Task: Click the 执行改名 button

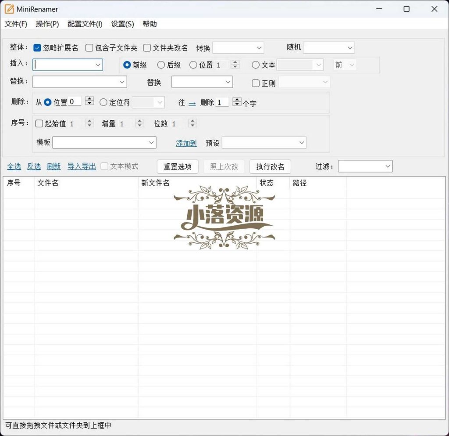Action: pyautogui.click(x=270, y=166)
